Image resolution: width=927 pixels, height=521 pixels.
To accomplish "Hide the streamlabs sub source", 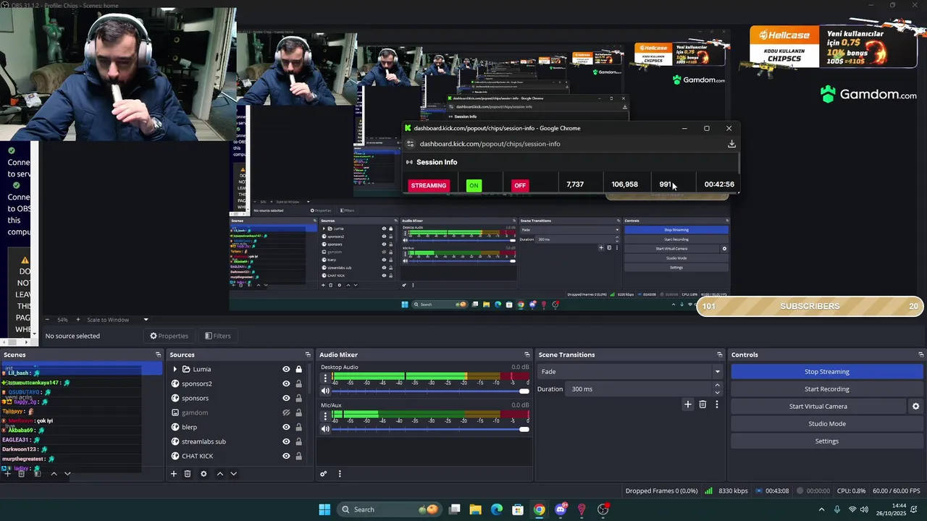I will pos(286,441).
